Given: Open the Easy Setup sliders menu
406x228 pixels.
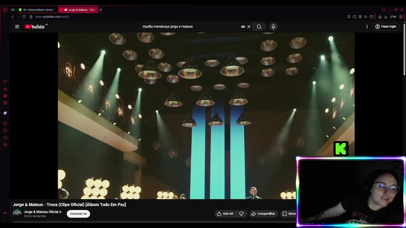Looking at the screenshot, I should click(x=401, y=17).
